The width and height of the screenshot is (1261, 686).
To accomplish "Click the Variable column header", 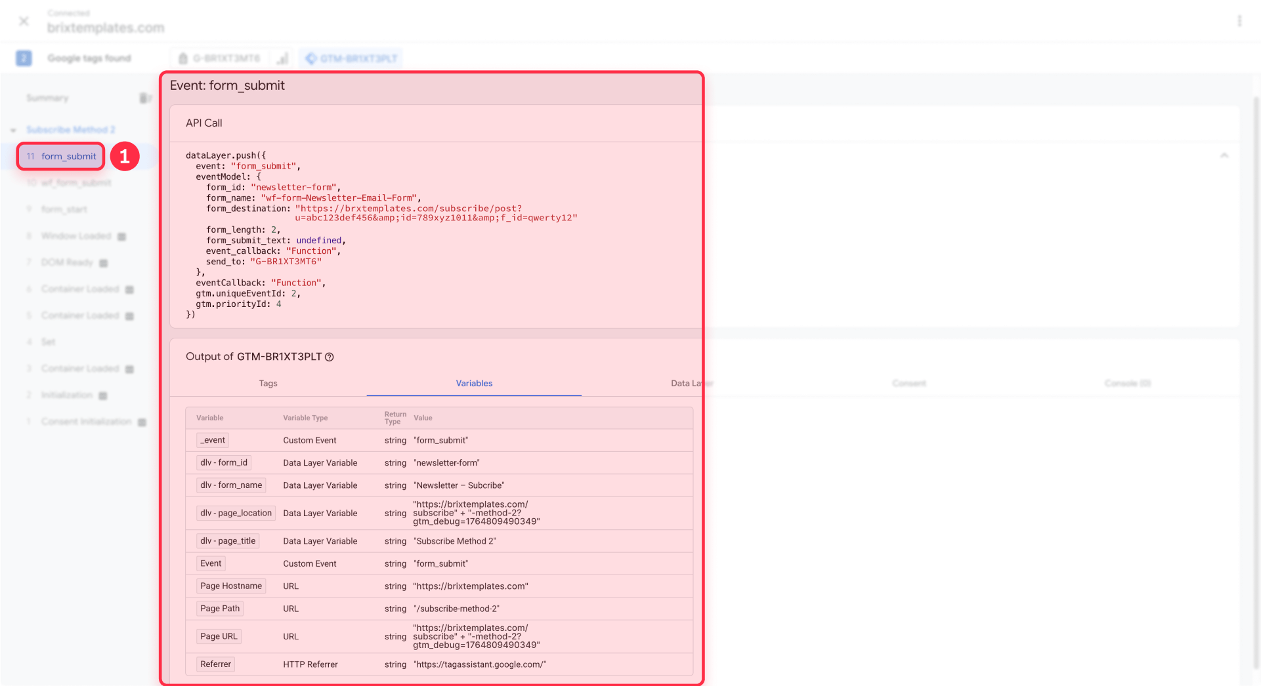I will [209, 418].
